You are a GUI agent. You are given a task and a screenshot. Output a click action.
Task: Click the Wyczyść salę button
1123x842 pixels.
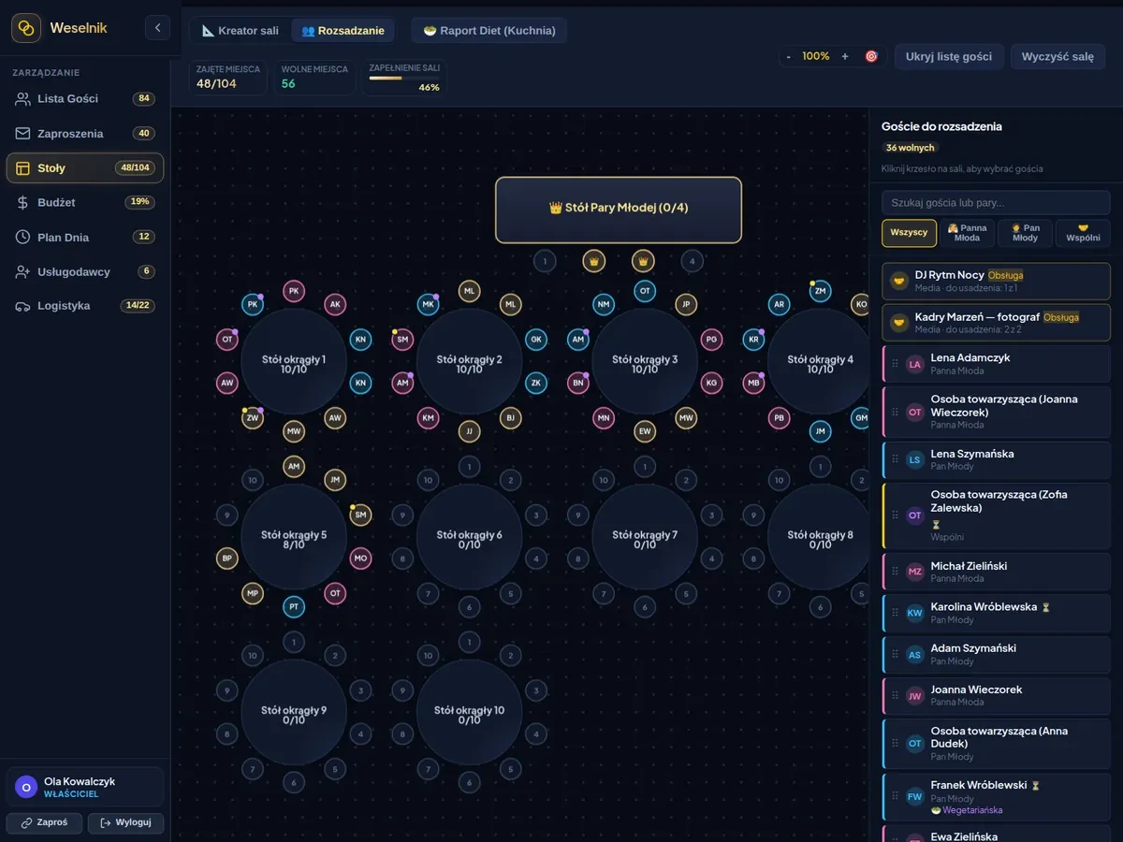click(x=1057, y=56)
